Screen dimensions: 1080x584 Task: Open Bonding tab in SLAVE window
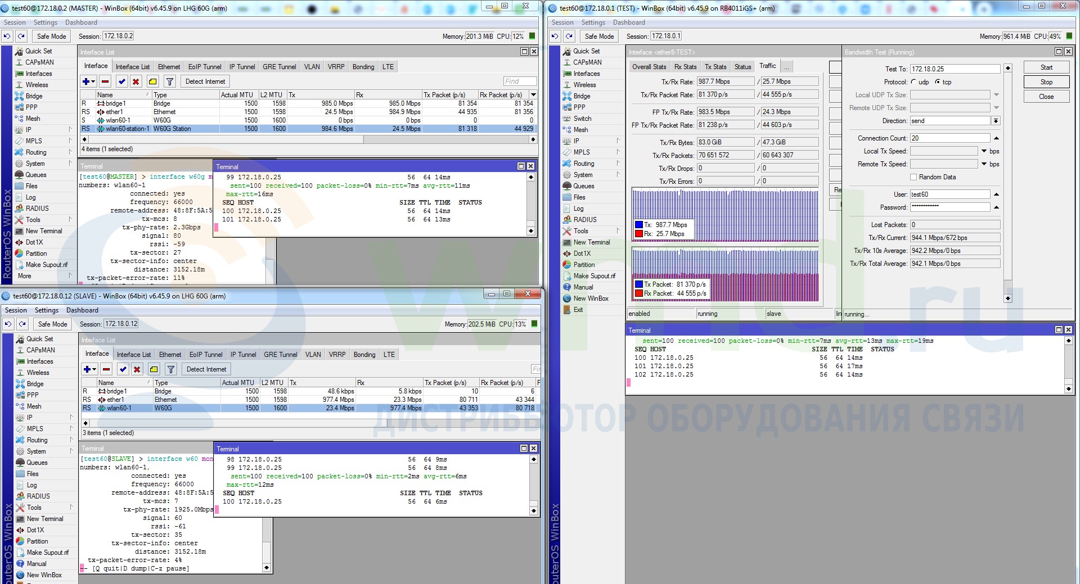tap(364, 355)
